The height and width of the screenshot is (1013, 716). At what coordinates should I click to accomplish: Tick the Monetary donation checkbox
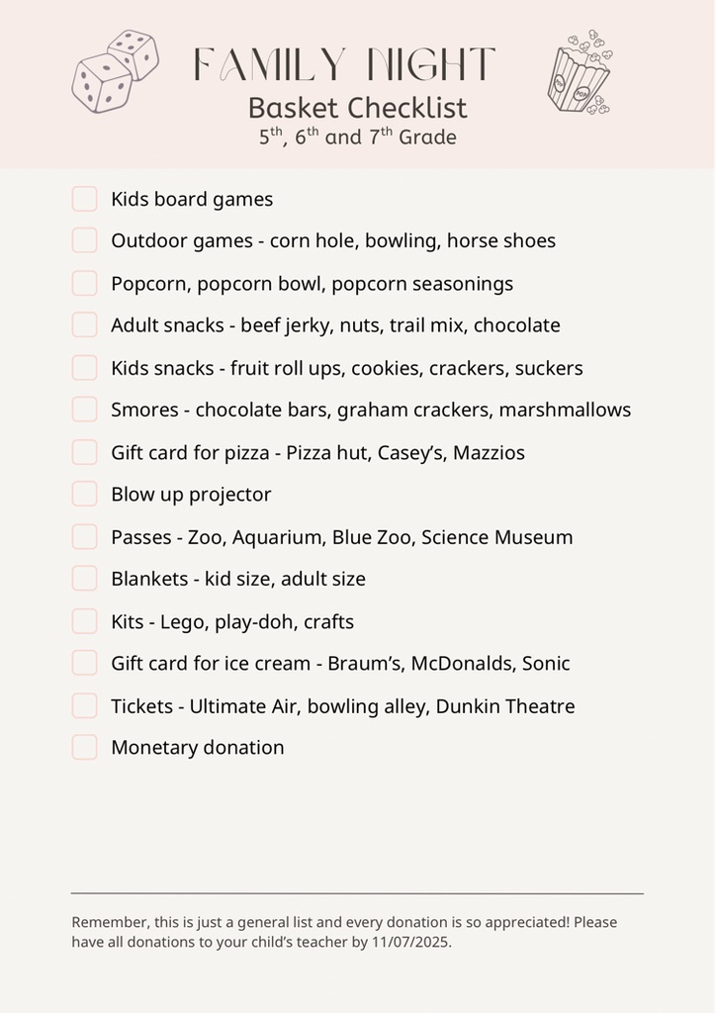pyautogui.click(x=84, y=747)
